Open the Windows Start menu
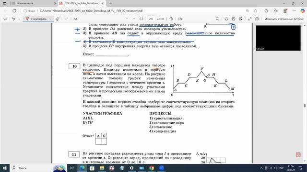Screen dimensions: 307x172 [5, 168]
